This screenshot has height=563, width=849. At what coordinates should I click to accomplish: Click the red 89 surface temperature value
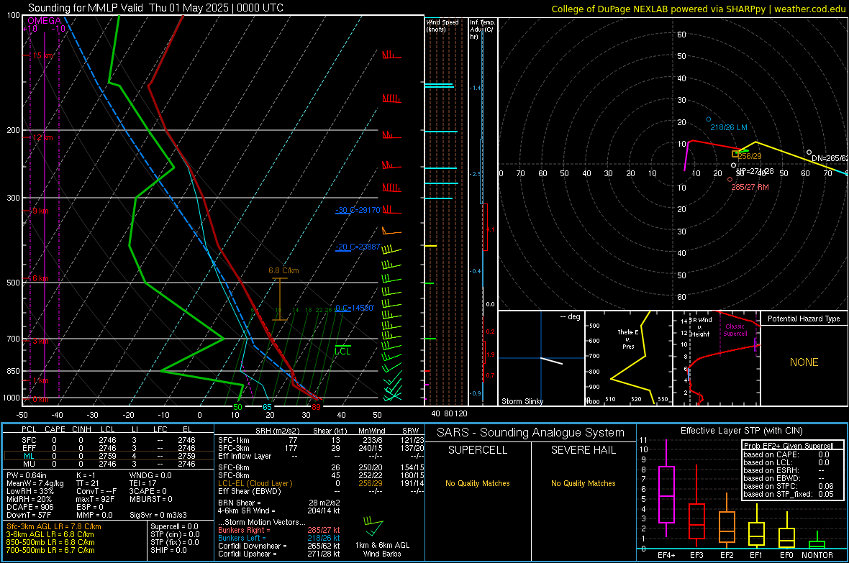click(x=316, y=407)
